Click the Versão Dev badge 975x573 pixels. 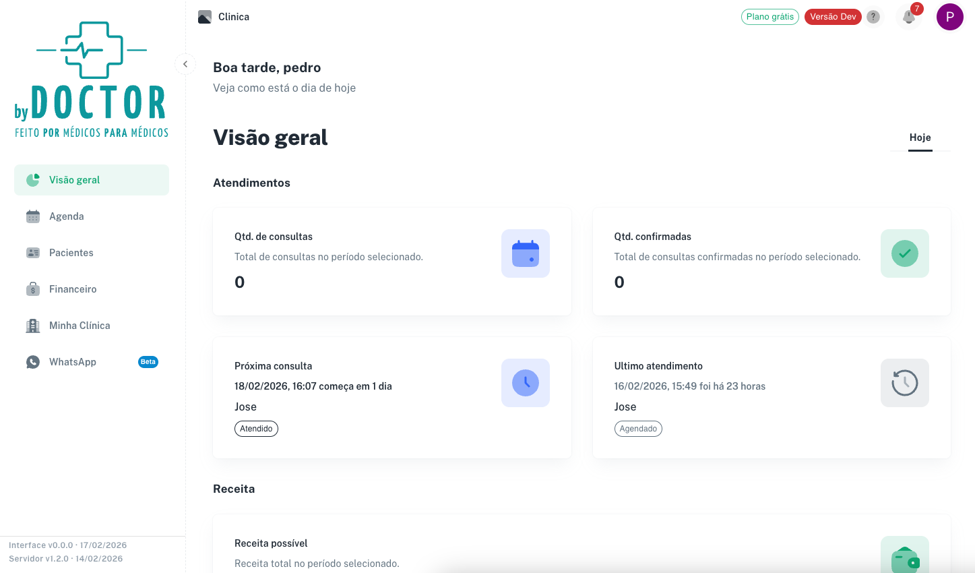[833, 17]
